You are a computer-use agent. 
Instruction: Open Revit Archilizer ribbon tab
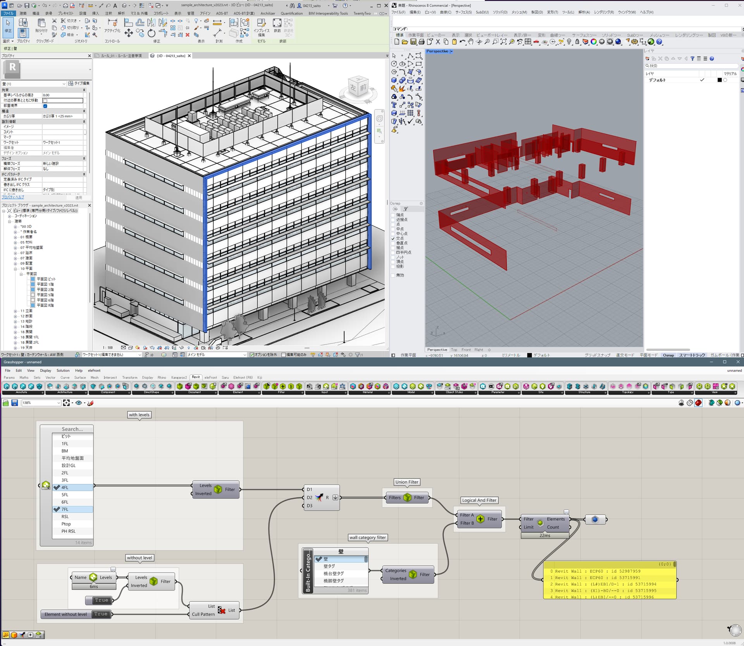(x=268, y=13)
